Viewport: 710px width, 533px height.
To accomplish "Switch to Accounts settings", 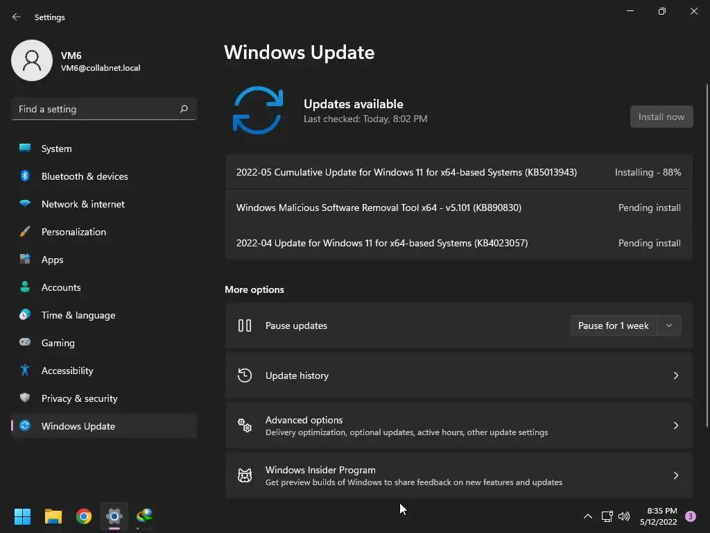I will [x=104, y=287].
